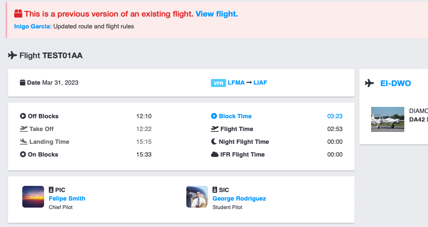Image resolution: width=428 pixels, height=227 pixels.
Task: Click the Take Off plane icon
Action: [x=24, y=129]
